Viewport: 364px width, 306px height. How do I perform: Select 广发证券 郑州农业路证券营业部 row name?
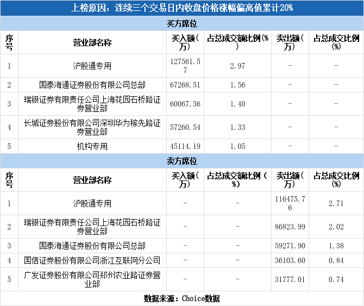point(92,279)
